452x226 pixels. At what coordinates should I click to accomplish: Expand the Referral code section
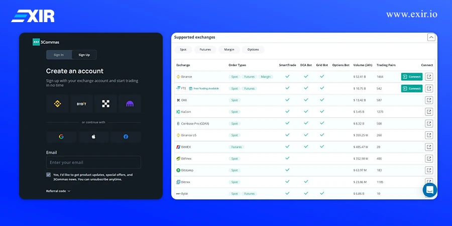[x=58, y=191]
